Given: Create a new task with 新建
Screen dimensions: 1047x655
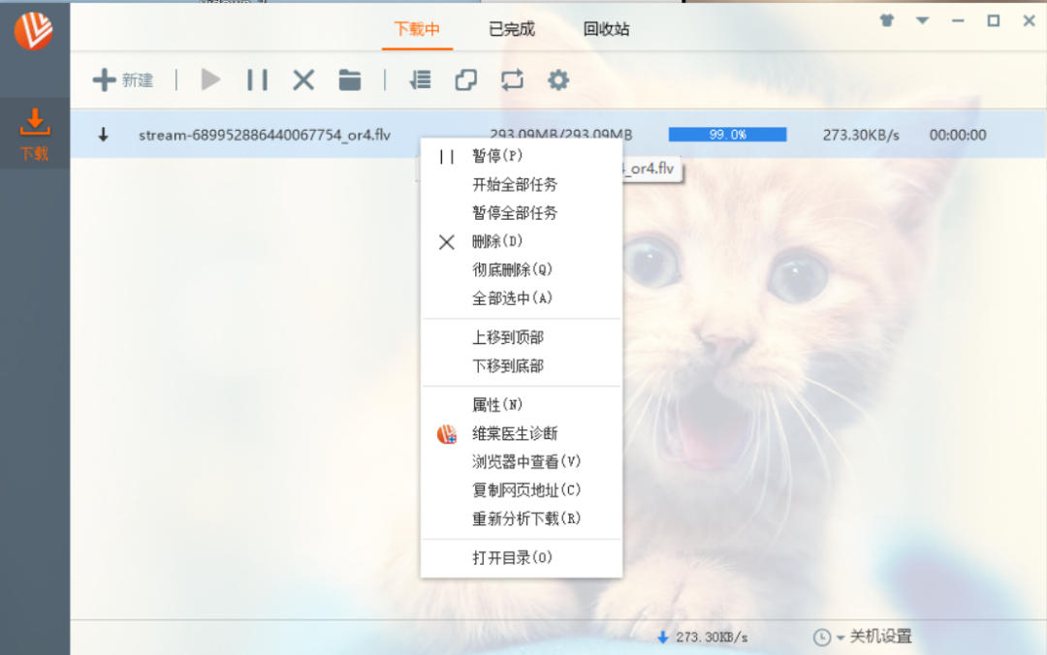Looking at the screenshot, I should (x=123, y=80).
